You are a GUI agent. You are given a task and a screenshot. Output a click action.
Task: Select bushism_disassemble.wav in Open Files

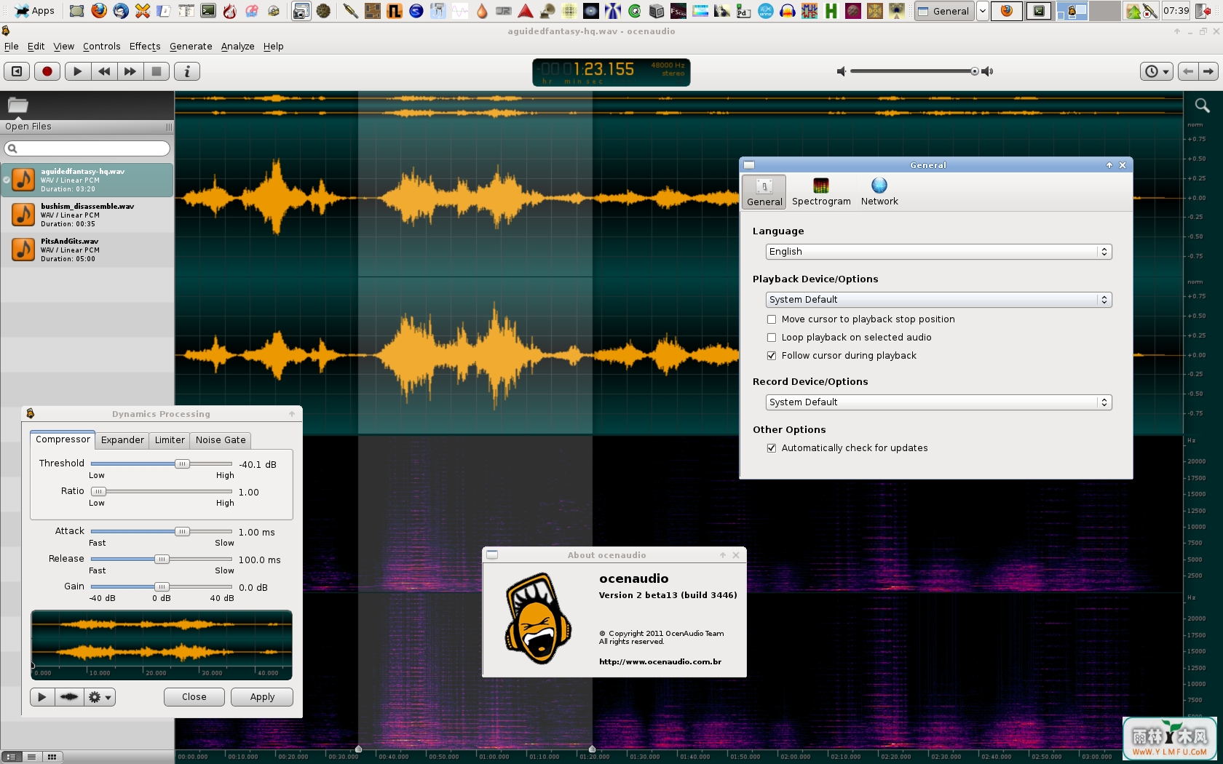coord(87,215)
